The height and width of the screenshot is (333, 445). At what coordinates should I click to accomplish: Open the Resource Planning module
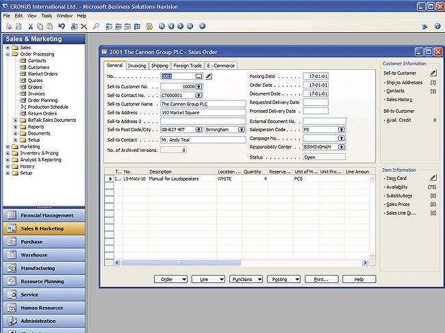coord(44,282)
